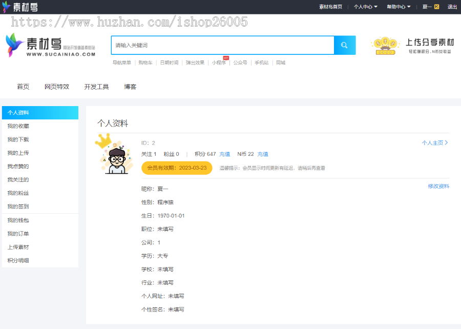Click the 会员有效期 yellow badge
This screenshot has height=329, width=461.
coord(177,168)
